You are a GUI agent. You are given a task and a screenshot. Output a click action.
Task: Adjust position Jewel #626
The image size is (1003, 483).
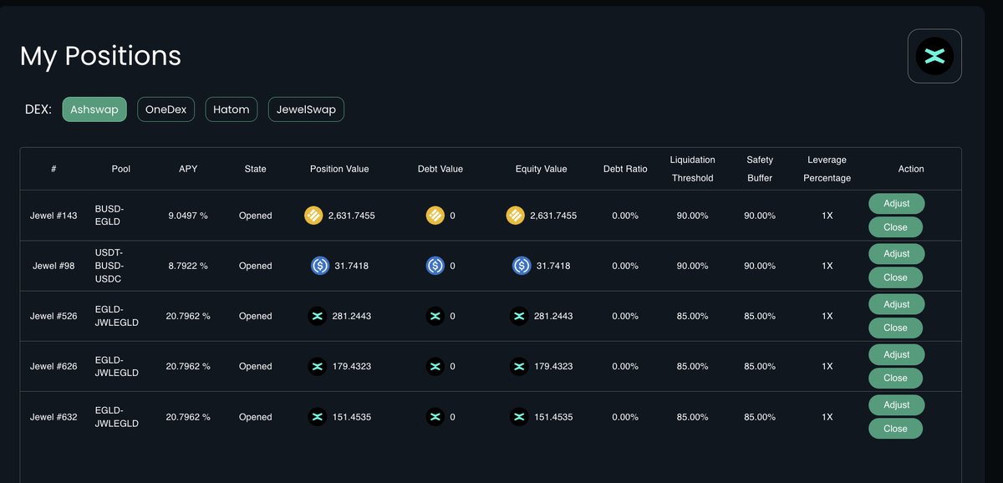[896, 354]
